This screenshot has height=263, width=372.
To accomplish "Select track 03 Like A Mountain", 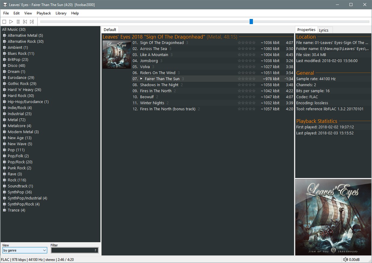I will click(x=213, y=55).
